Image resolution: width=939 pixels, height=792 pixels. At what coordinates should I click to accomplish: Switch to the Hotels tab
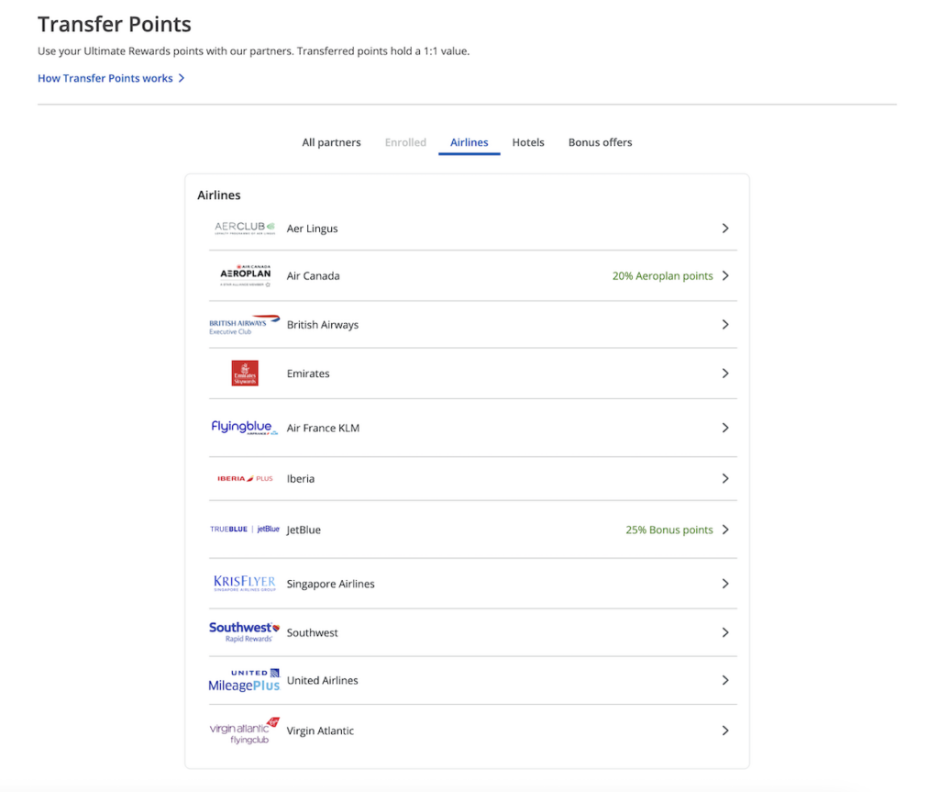[x=527, y=142]
